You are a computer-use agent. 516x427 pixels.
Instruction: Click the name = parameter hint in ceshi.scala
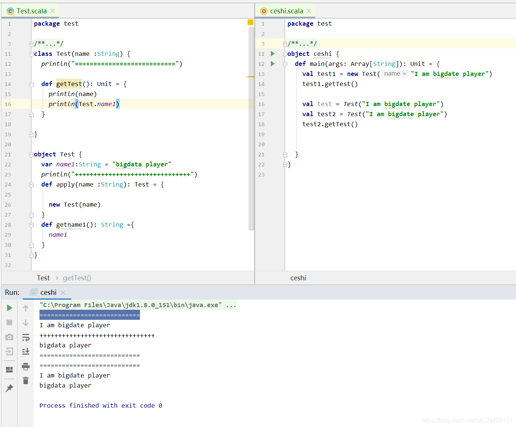pos(395,74)
